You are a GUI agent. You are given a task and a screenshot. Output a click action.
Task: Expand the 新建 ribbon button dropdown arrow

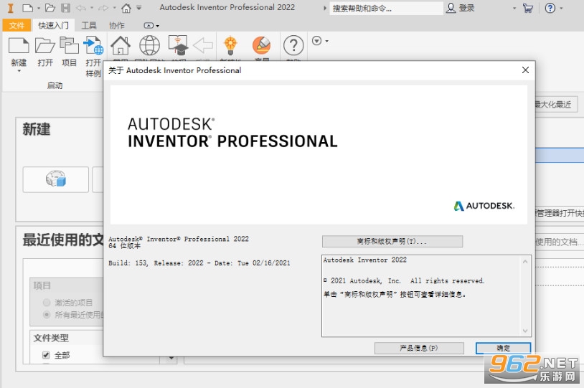[19, 71]
